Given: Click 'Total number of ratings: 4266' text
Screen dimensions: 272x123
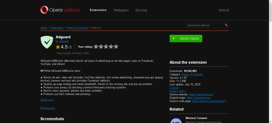Looking at the screenshot, I should pyautogui.click(x=73, y=53).
